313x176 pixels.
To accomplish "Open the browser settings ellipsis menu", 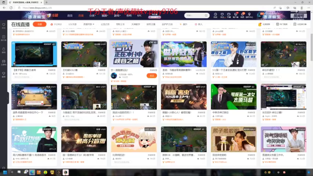I will click(309, 8).
